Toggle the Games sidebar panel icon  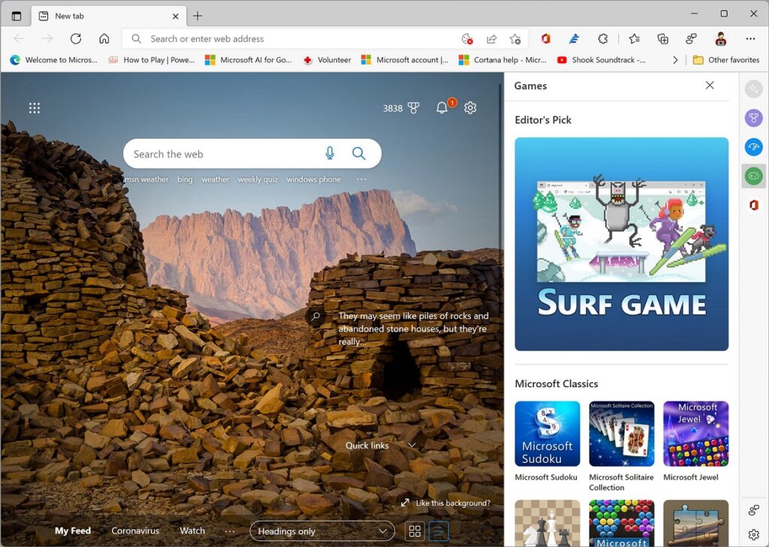(753, 176)
